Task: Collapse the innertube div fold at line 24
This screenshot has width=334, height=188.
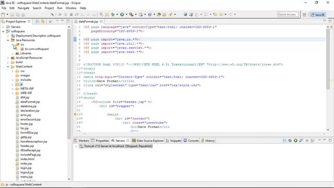Action: (81, 123)
